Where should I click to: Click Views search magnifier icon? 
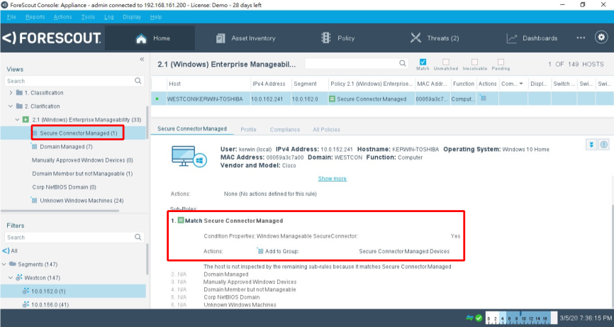point(138,81)
